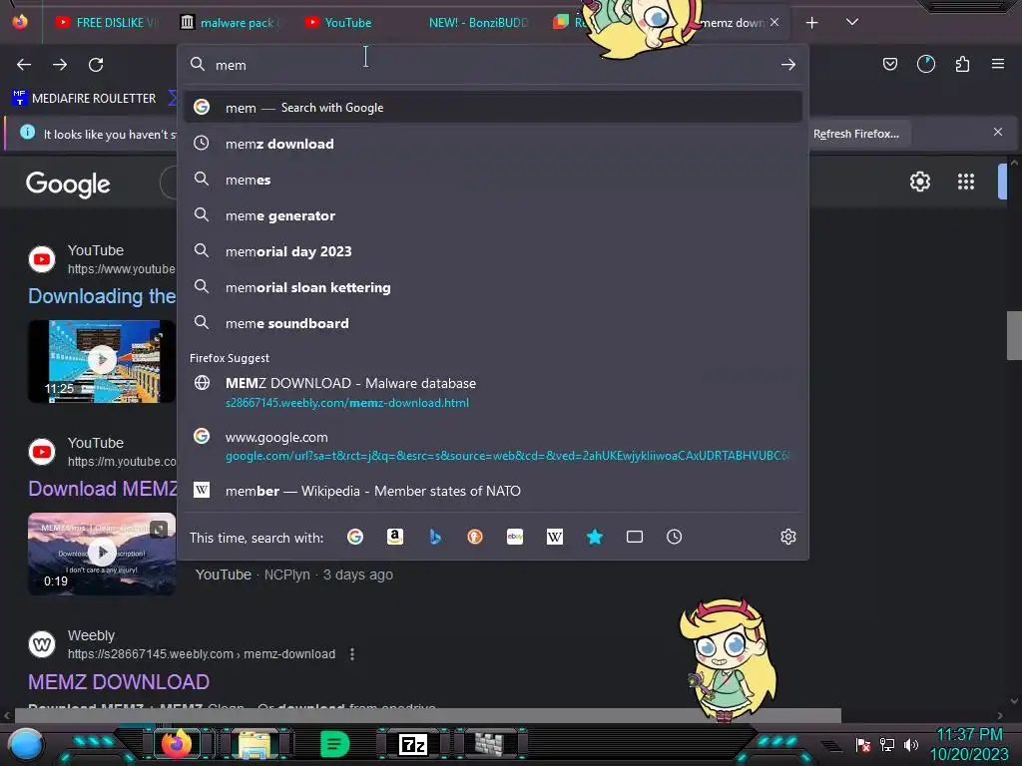
Task: Open 'Download MEMZ' YouTube result title
Action: point(103,489)
